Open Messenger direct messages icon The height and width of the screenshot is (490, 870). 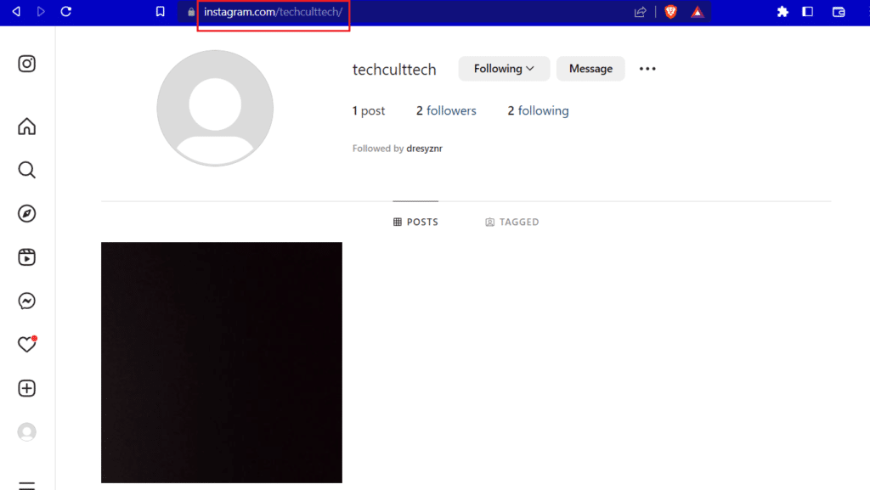[26, 301]
